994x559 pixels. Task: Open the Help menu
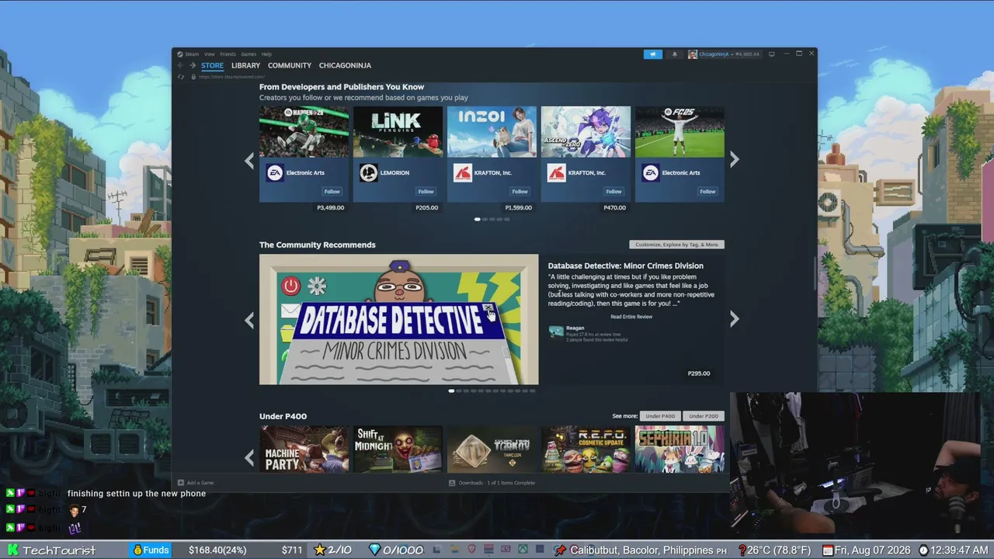coord(266,54)
